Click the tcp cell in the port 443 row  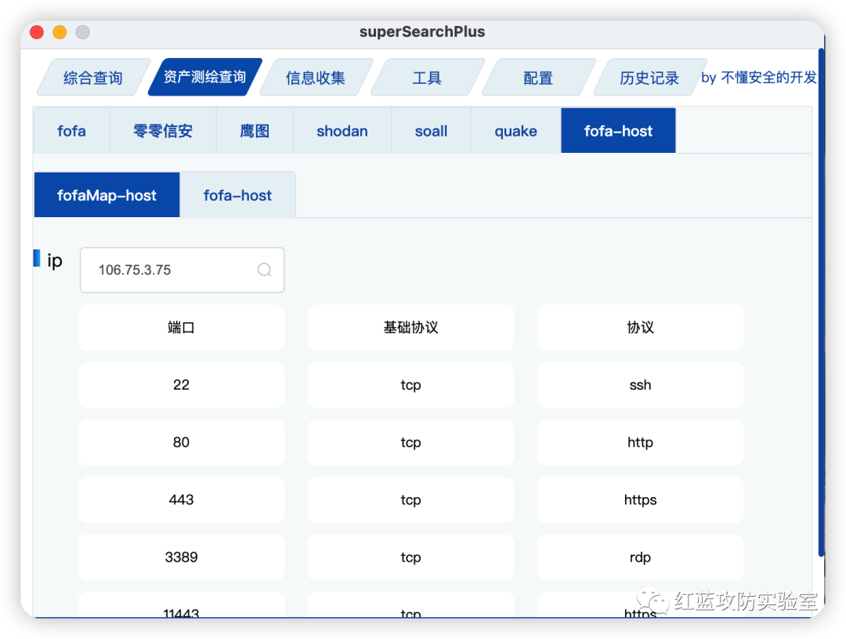tap(410, 499)
